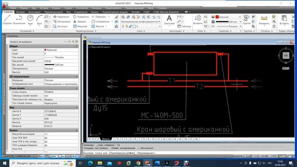Click the Windows search box
The width and height of the screenshot is (297, 167).
click(42, 163)
